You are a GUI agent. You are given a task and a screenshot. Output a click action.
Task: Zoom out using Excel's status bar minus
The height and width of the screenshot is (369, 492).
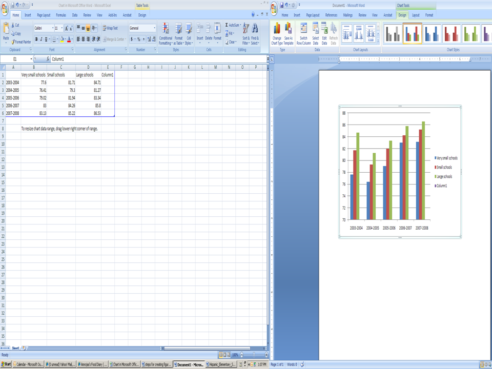241,355
